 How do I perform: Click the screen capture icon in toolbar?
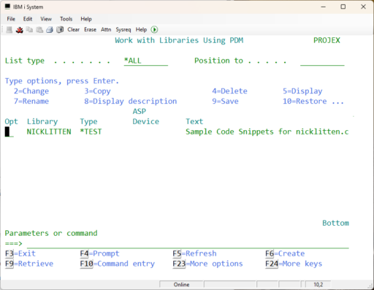(x=60, y=30)
